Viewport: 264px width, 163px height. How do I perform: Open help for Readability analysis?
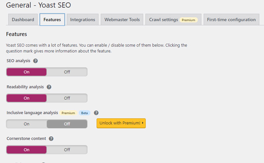click(49, 87)
